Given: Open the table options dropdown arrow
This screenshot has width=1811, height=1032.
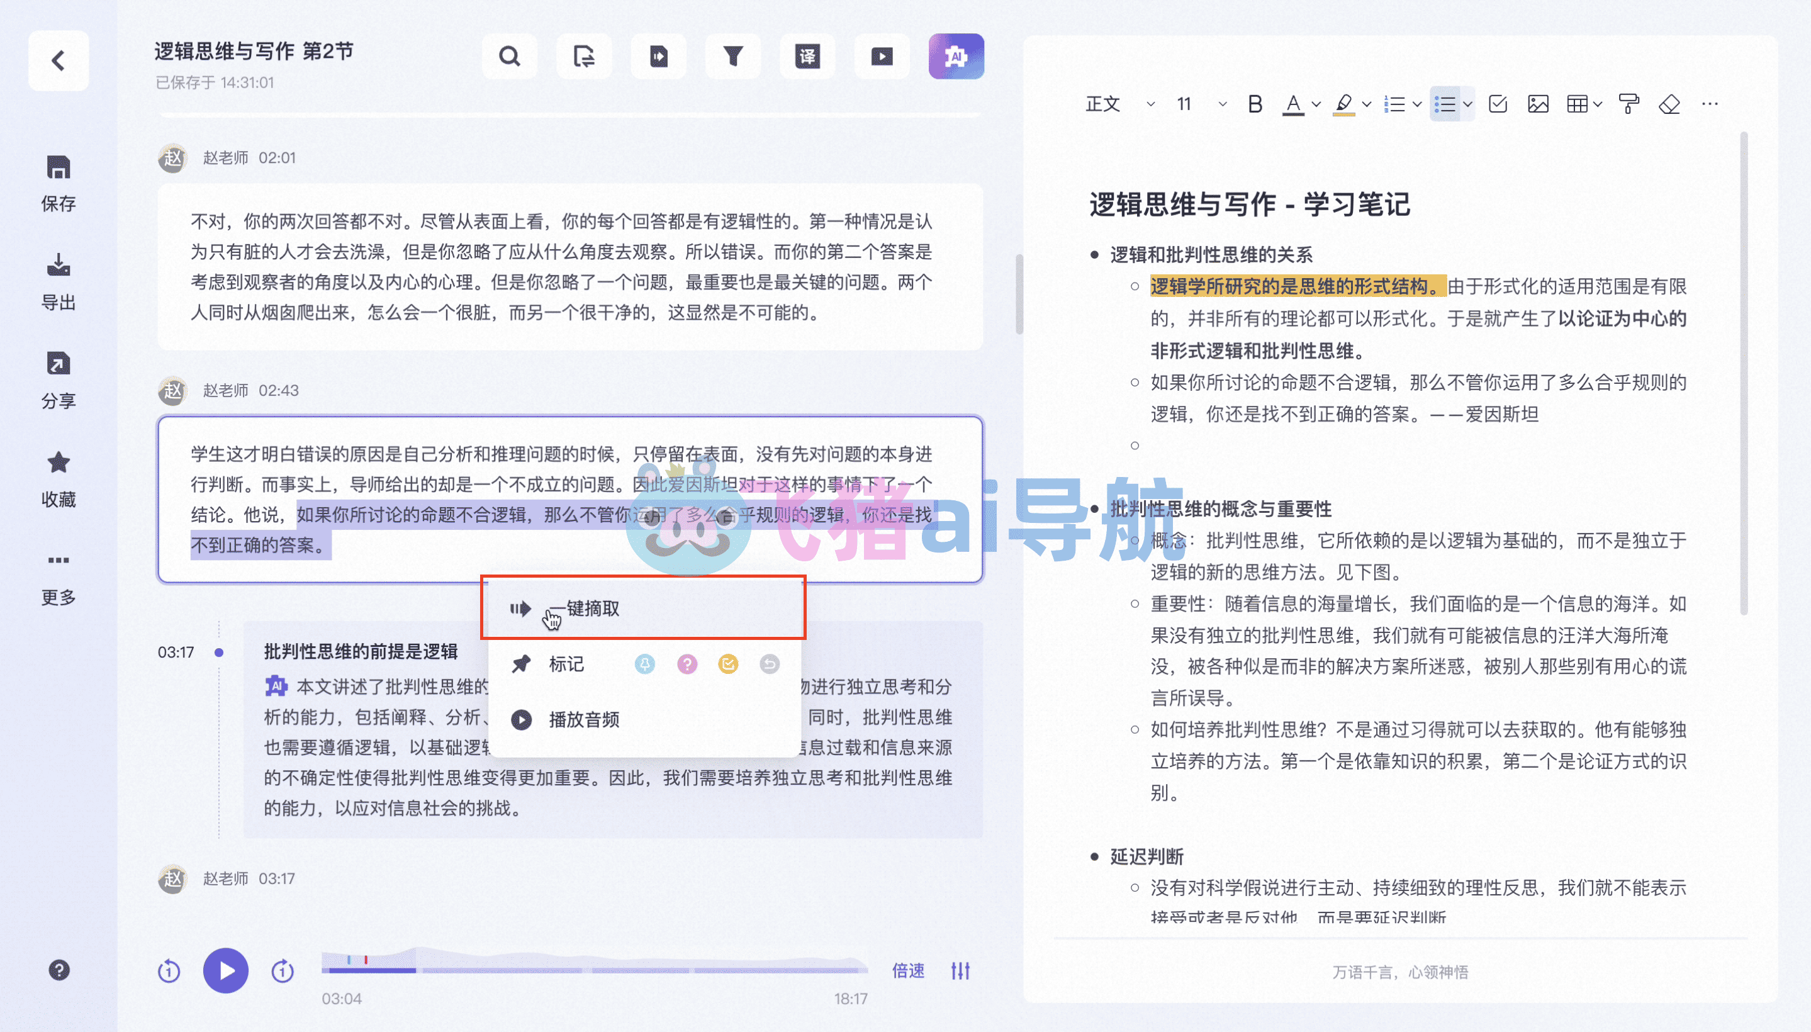Looking at the screenshot, I should 1597,104.
